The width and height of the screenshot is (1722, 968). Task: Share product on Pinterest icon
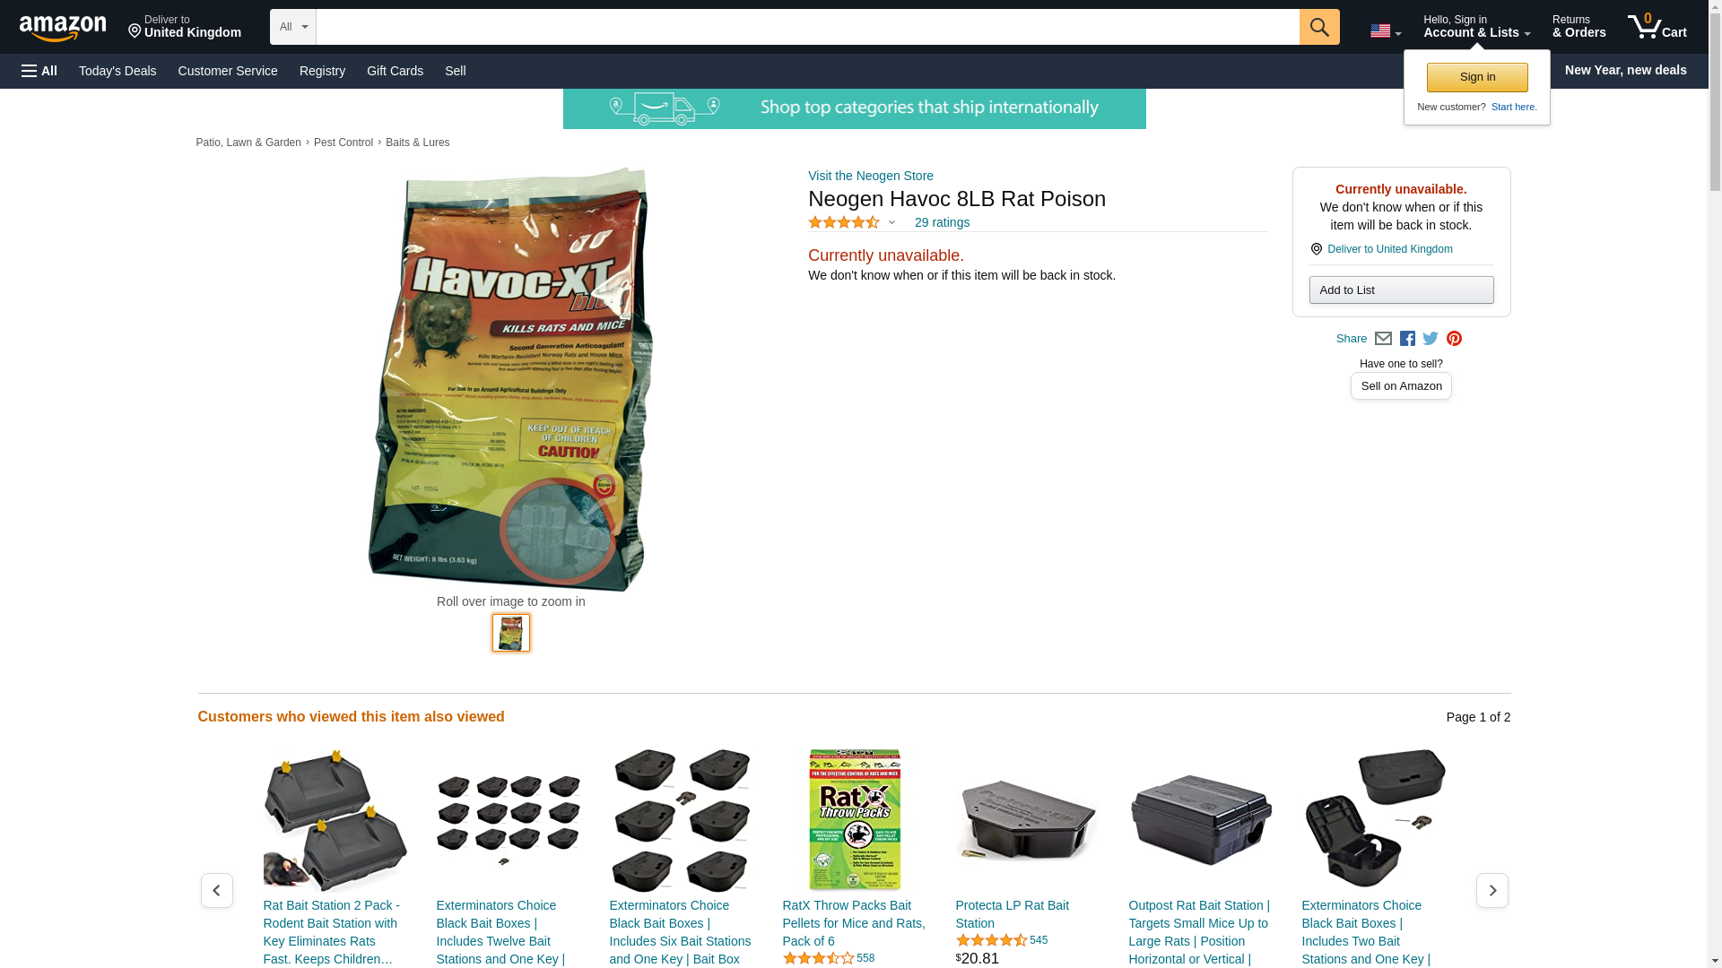[1454, 339]
